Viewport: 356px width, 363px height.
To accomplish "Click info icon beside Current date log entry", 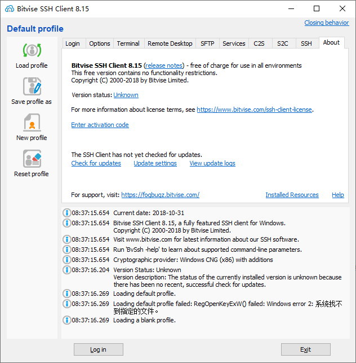I will tap(67, 213).
